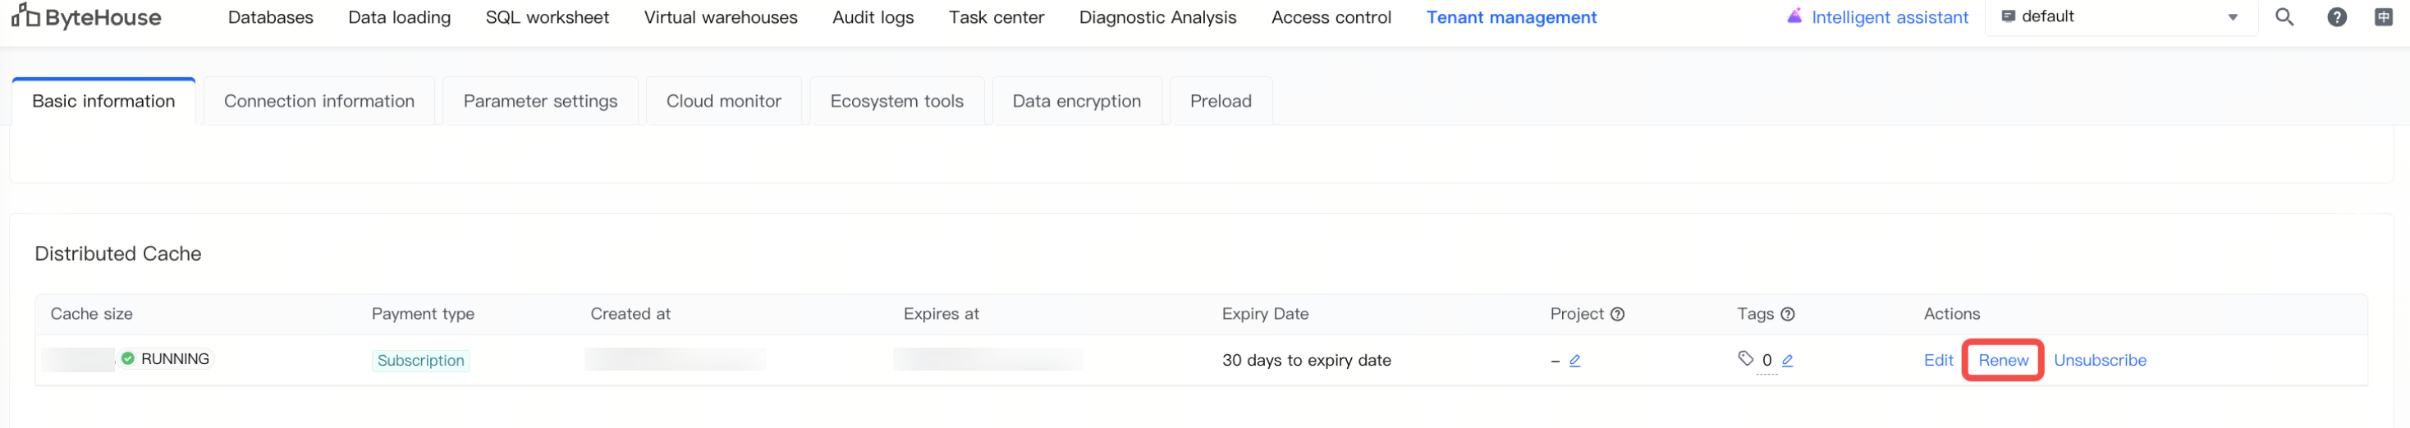Viewport: 2410px width, 428px height.
Task: Click the Tags edit pencil icon
Action: tap(1787, 361)
